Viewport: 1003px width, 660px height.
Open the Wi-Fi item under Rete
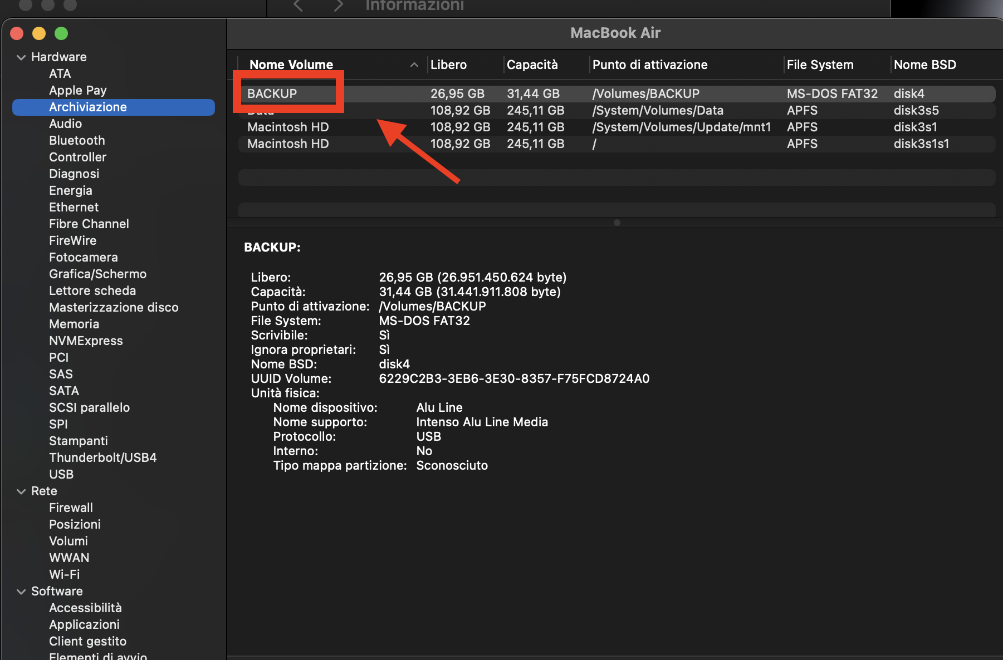64,575
